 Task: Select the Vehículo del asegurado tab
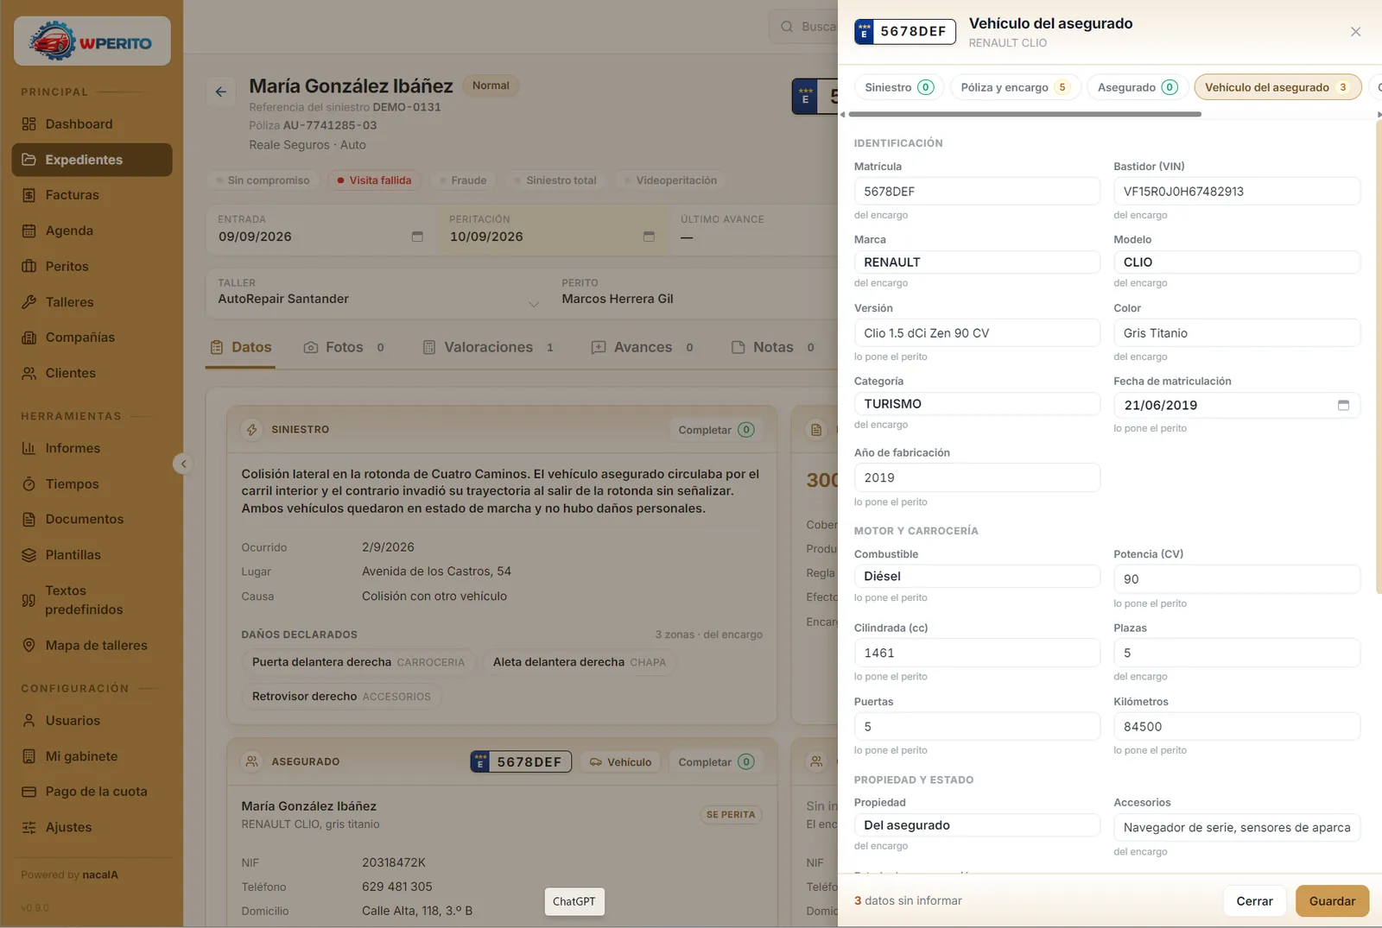1277,87
